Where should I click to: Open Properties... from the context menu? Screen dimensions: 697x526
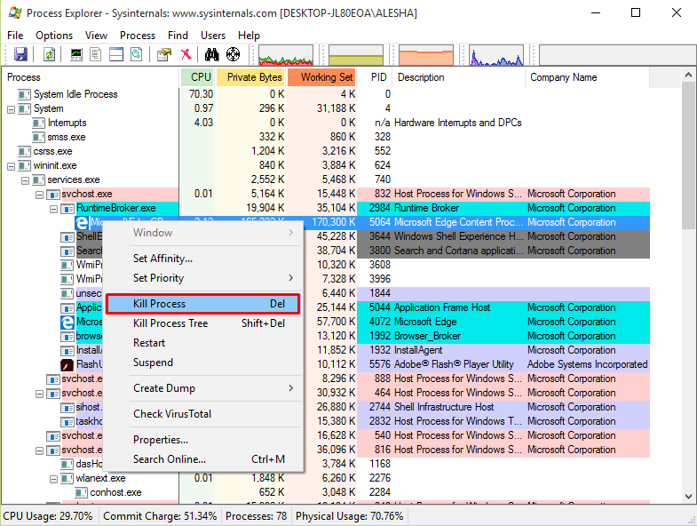[205, 440]
